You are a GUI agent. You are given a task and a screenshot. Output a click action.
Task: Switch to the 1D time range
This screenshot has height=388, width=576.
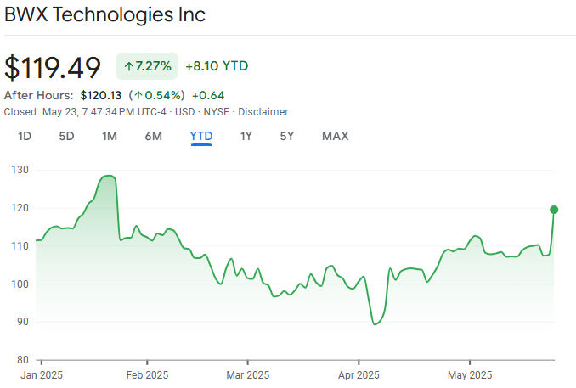25,136
